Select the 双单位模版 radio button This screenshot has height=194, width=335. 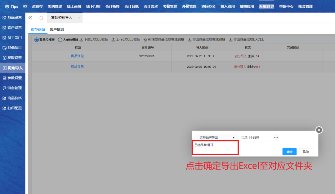point(37,40)
